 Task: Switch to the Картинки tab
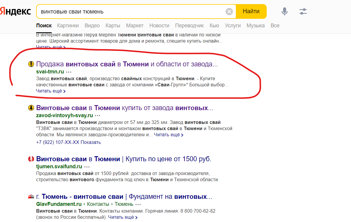coord(68,26)
